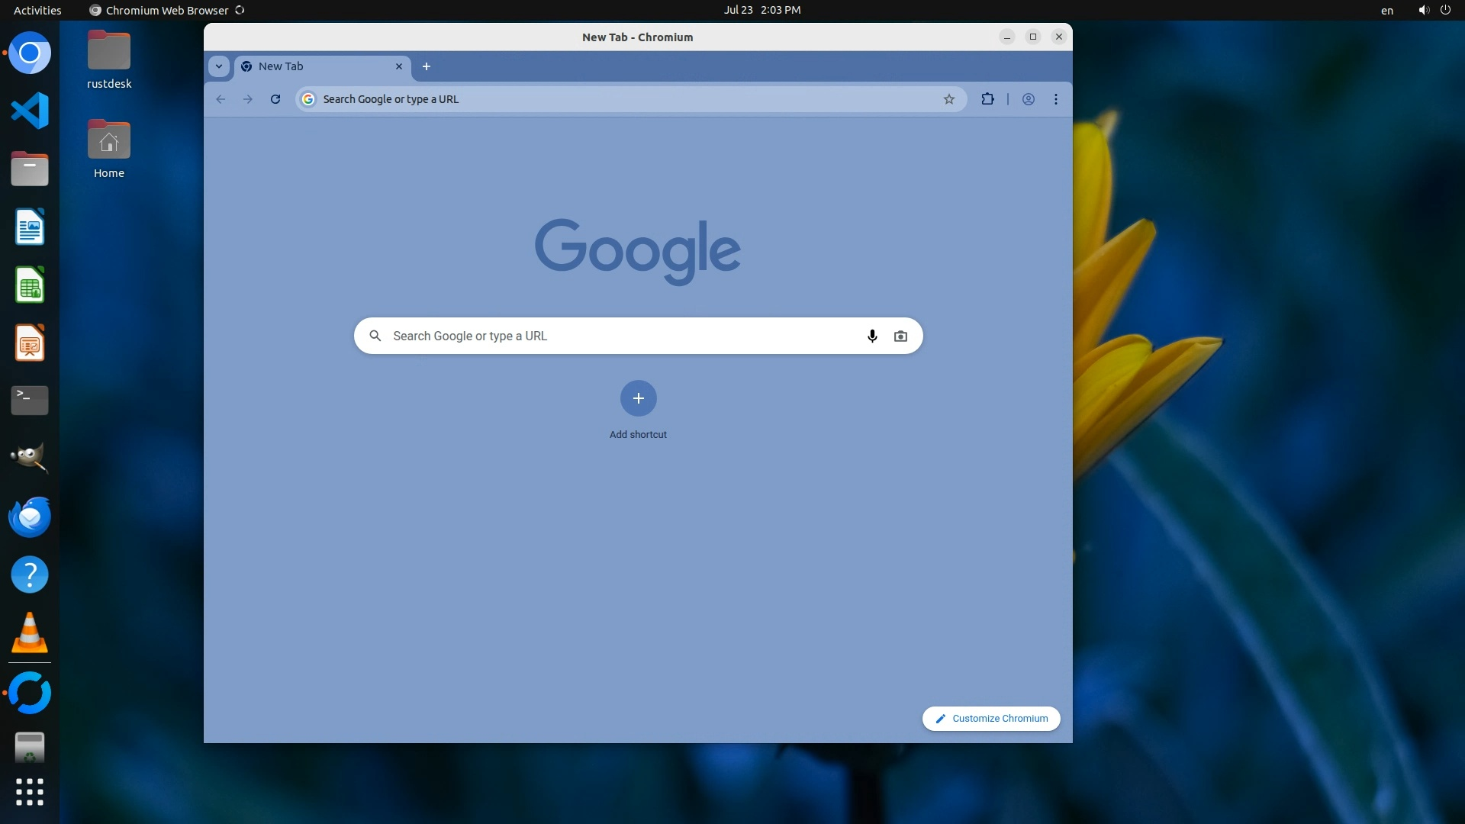This screenshot has width=1465, height=824.
Task: Open the profile avatar icon
Action: [1028, 99]
